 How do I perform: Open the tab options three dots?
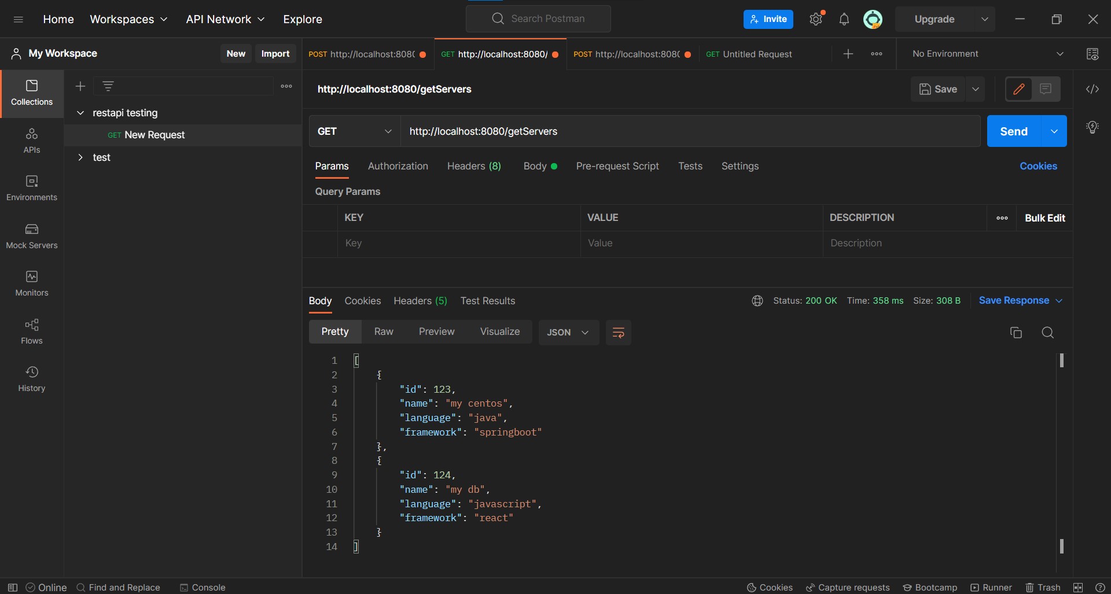coord(877,54)
